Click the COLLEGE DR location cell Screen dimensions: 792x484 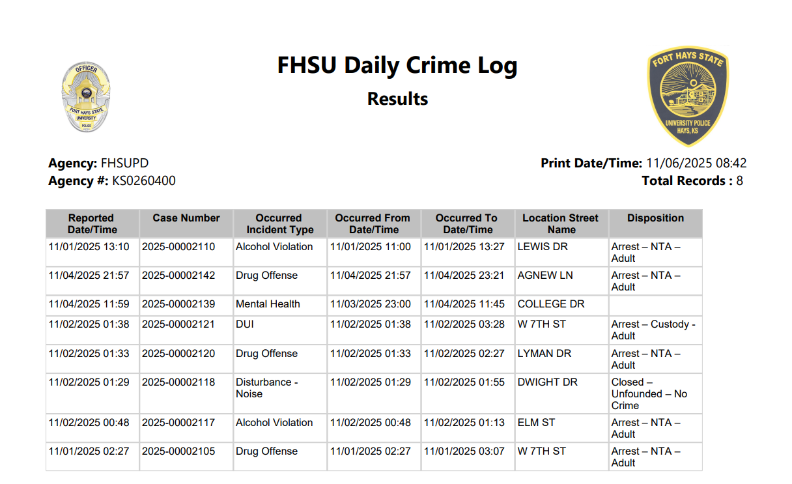pyautogui.click(x=551, y=304)
